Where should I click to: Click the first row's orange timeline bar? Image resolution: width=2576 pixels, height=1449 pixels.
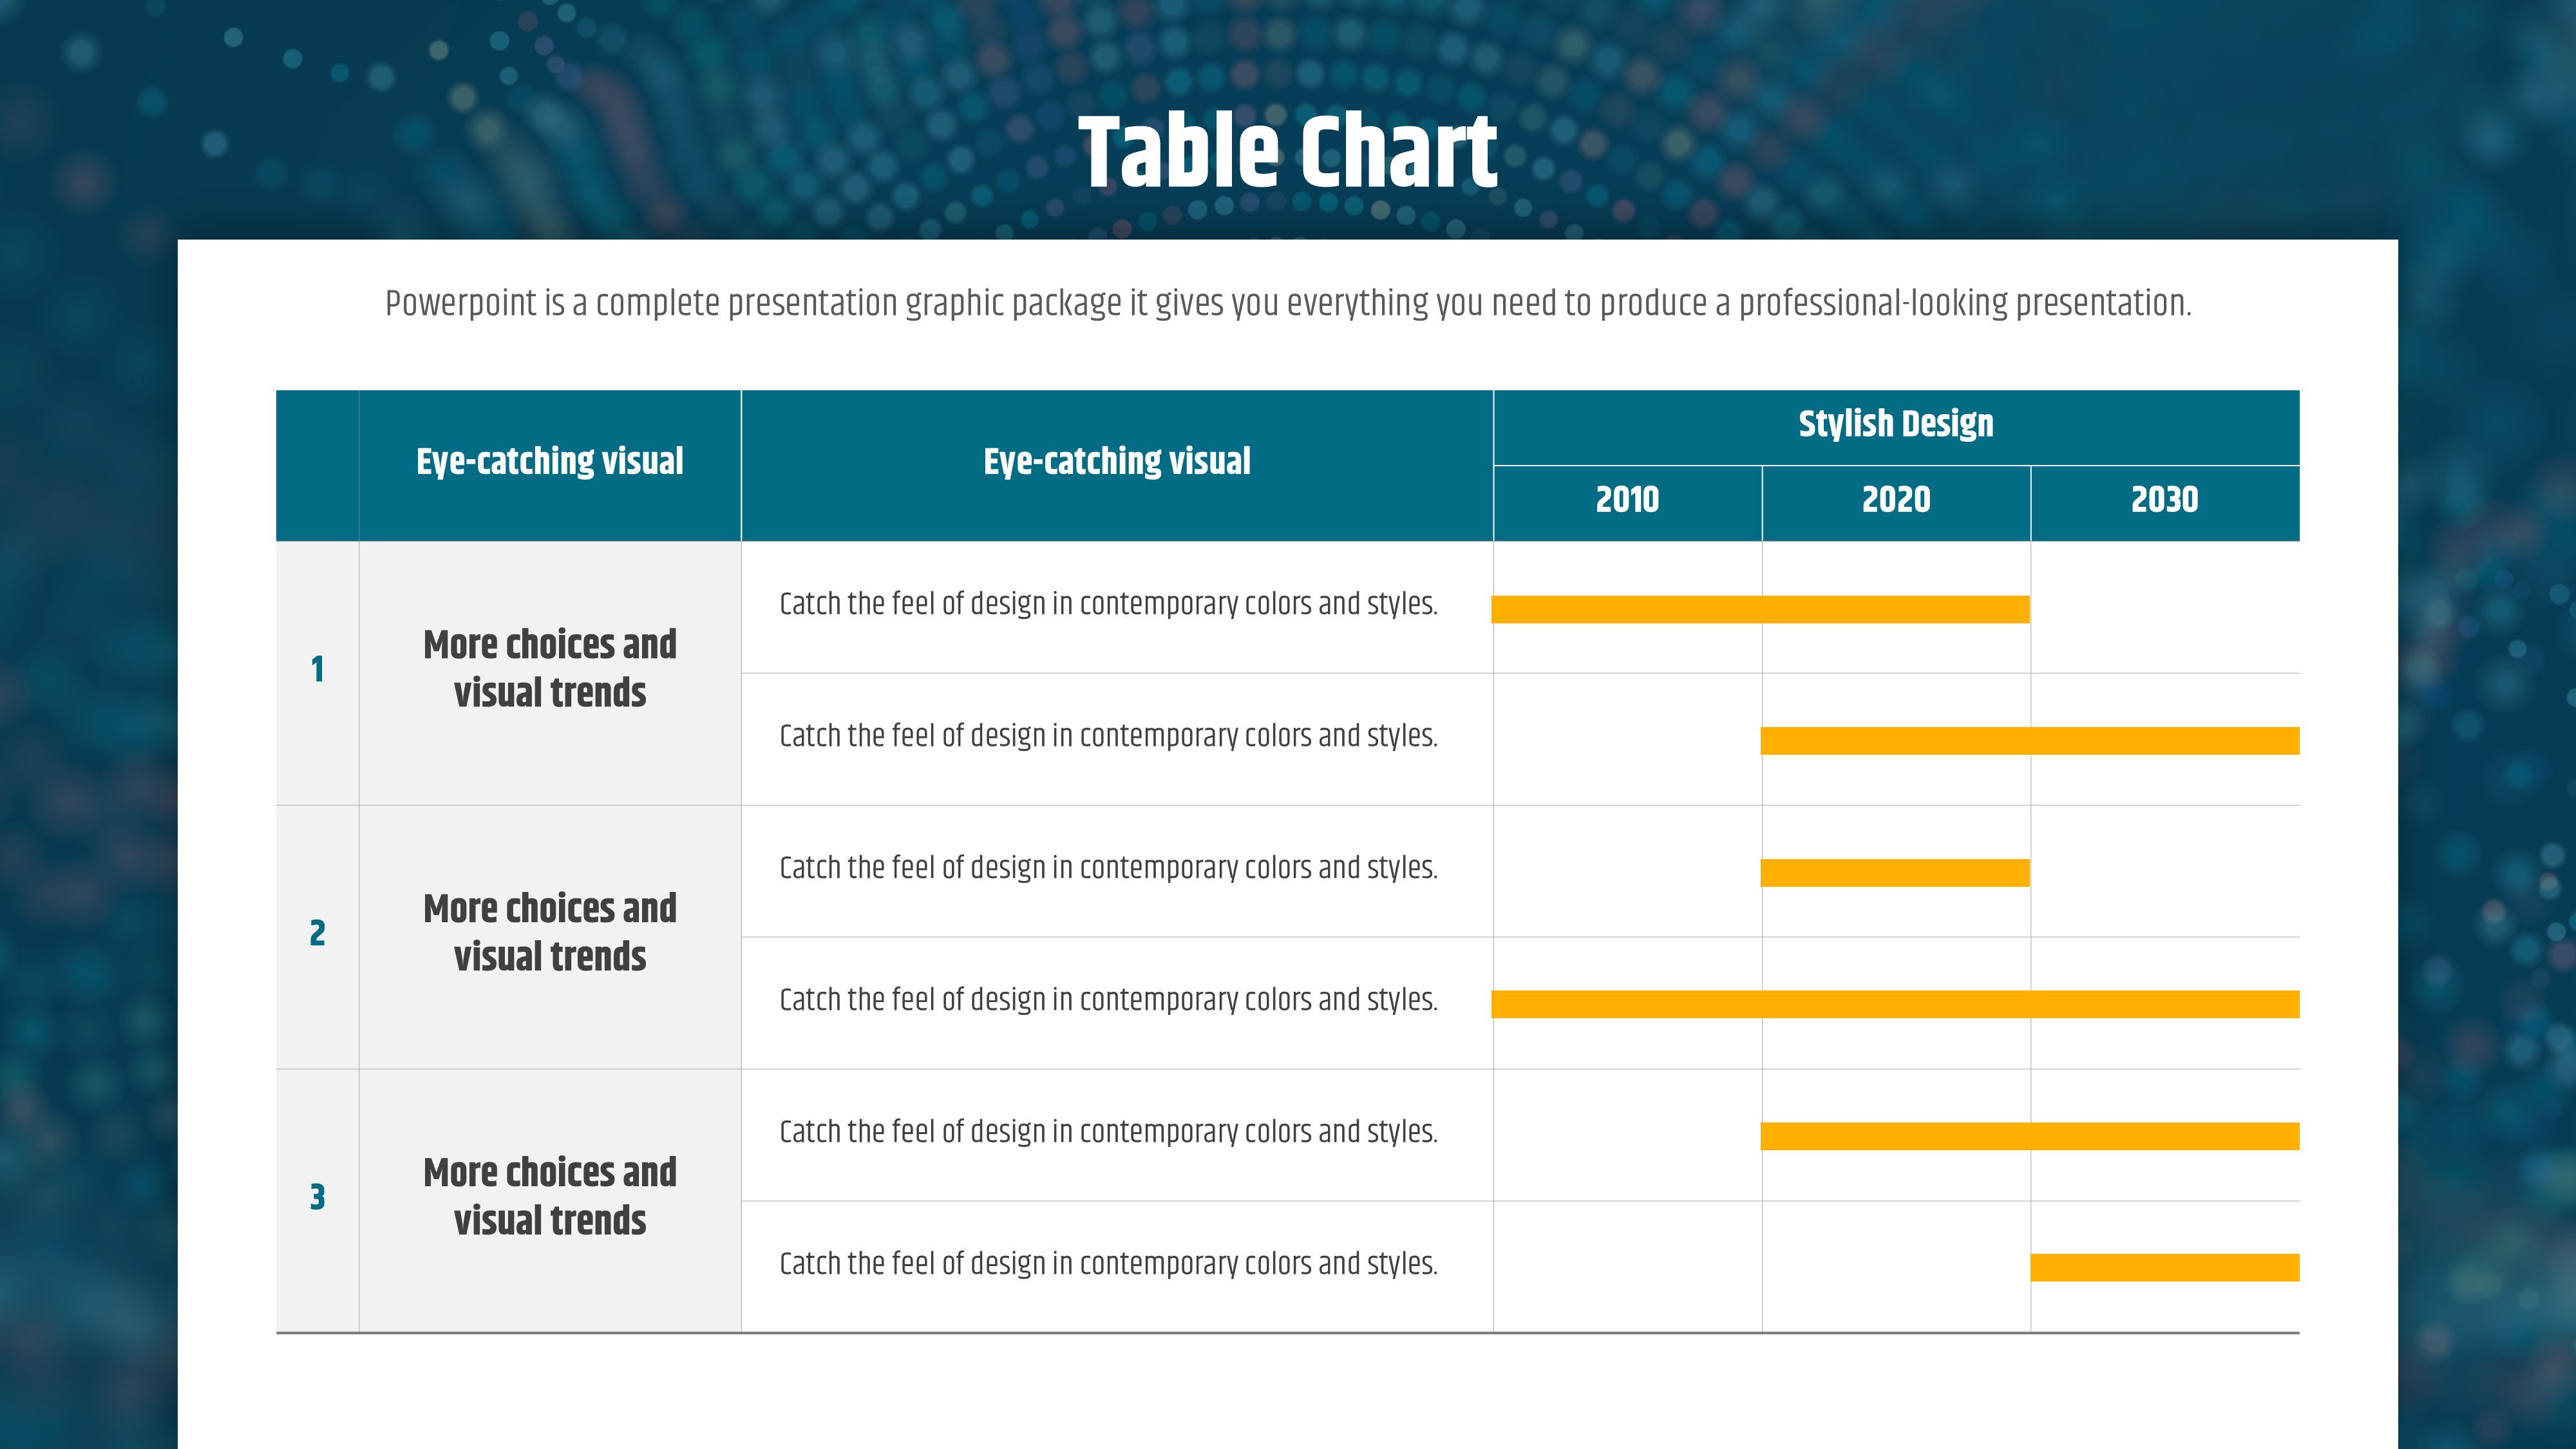1760,609
